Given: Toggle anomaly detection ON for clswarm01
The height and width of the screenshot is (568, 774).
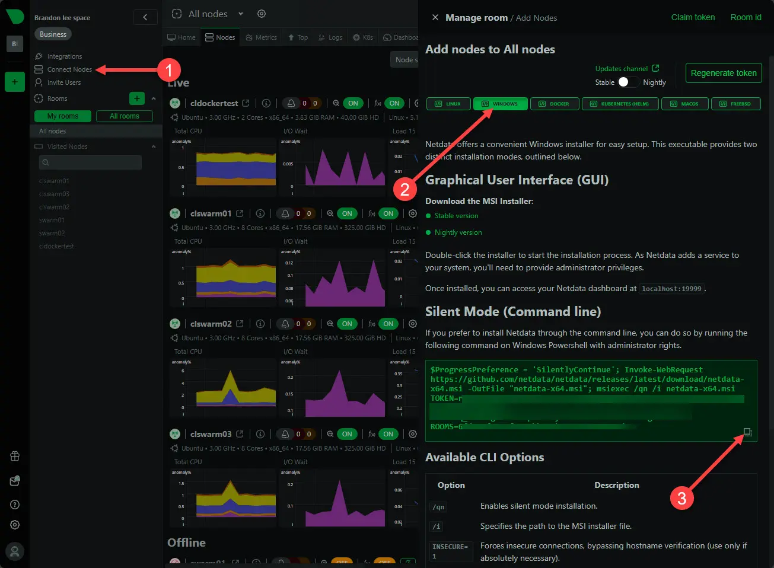Looking at the screenshot, I should [347, 213].
